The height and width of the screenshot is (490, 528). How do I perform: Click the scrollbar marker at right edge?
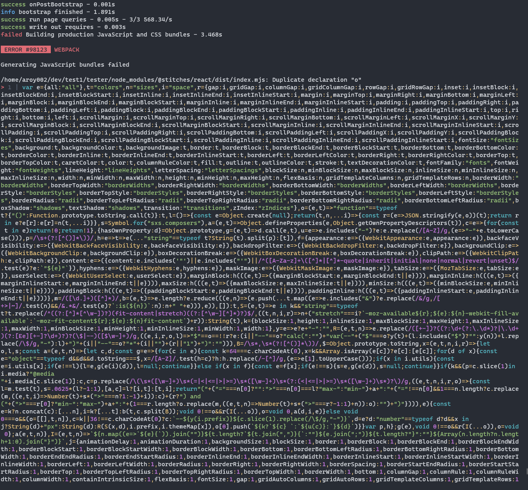tap(526, 472)
